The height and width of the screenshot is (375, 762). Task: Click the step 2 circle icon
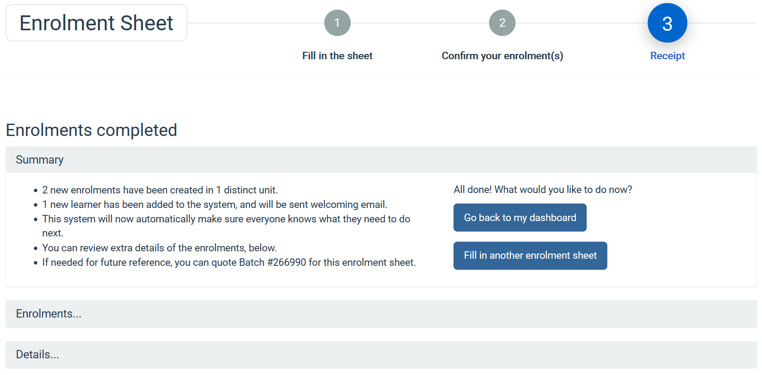(502, 23)
